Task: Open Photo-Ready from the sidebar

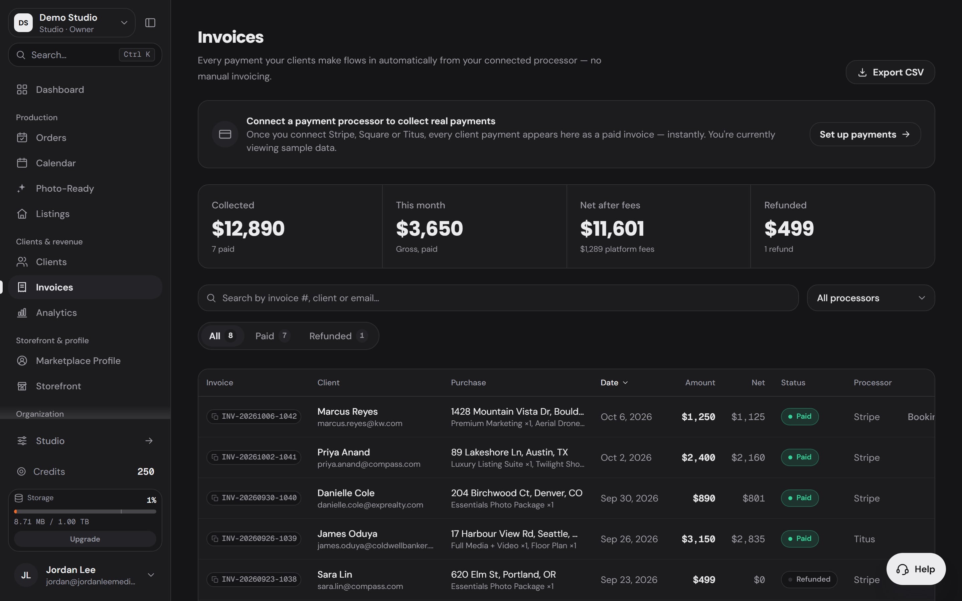Action: point(85,188)
